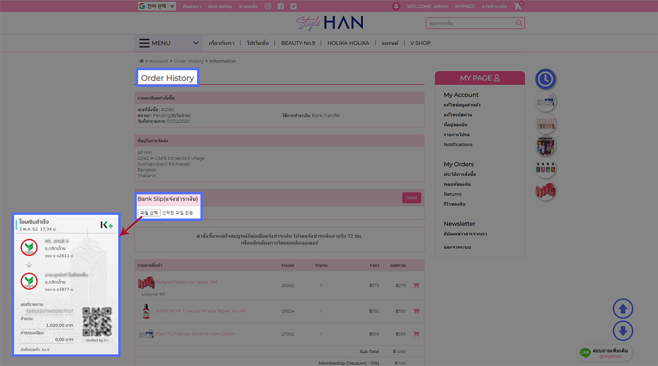
Task: Open the โปรโมชั่น menu item
Action: coord(258,43)
